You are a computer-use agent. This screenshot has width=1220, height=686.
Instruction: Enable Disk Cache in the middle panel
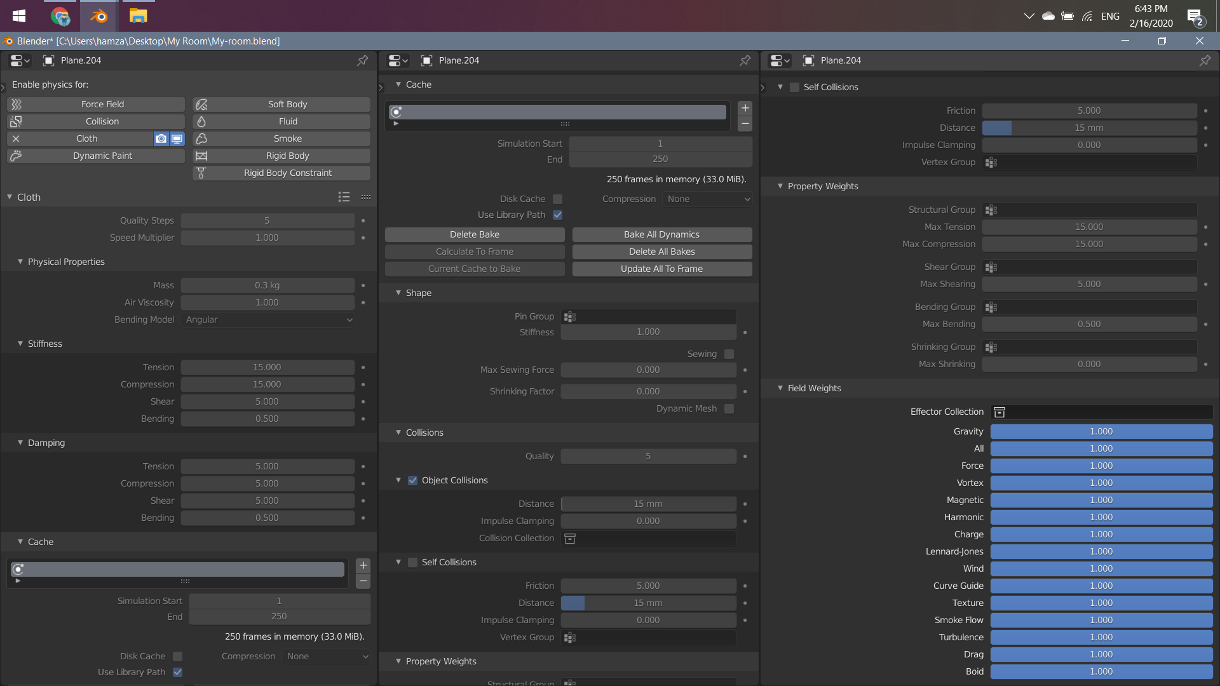[x=557, y=199]
